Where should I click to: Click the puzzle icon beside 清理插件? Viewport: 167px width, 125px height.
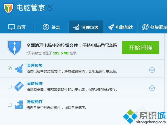(x=19, y=105)
